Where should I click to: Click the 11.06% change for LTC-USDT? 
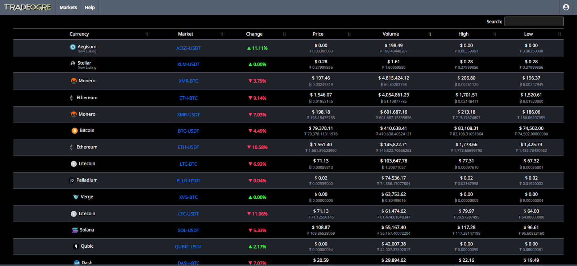pyautogui.click(x=257, y=214)
